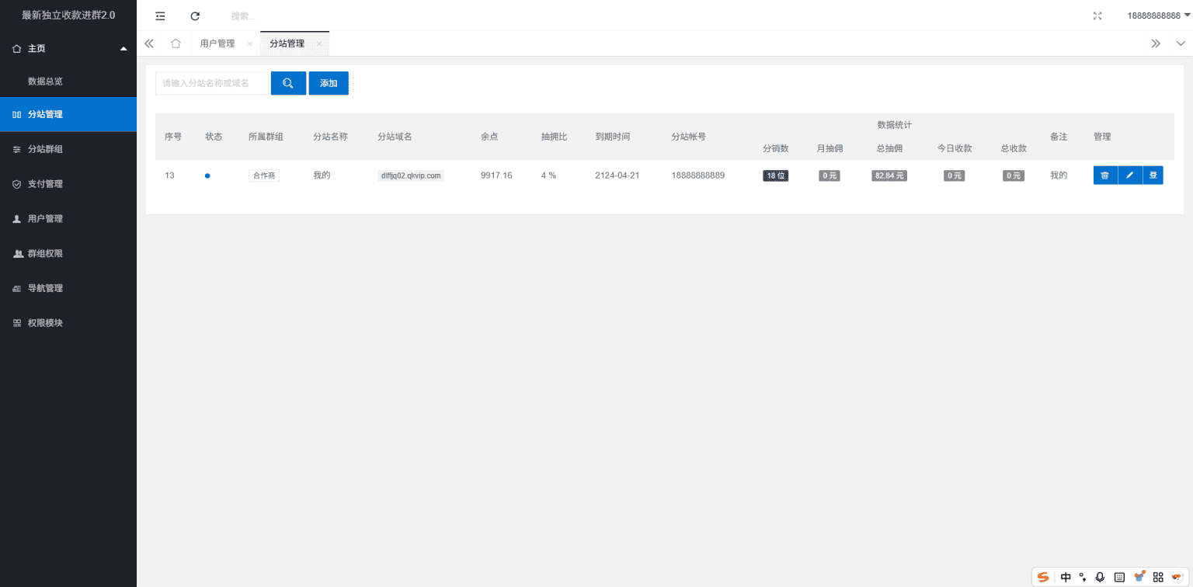Toggle the sidebar collapse icon

[x=160, y=16]
